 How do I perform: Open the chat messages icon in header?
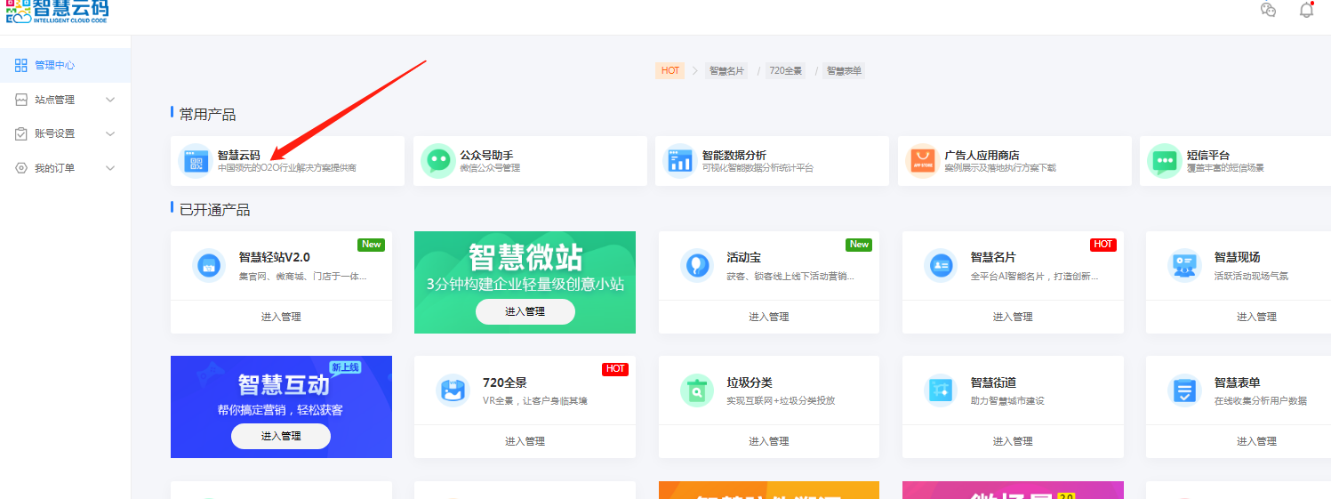tap(1268, 10)
